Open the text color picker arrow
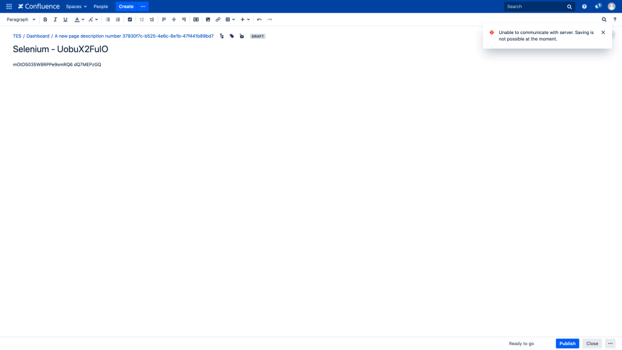Screen dimensions: 622x350 coord(83,19)
